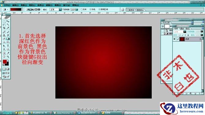Screen dimensions: 205x115
Task: Choose angle gradient style in options bar
Action: click(x=33, y=9)
